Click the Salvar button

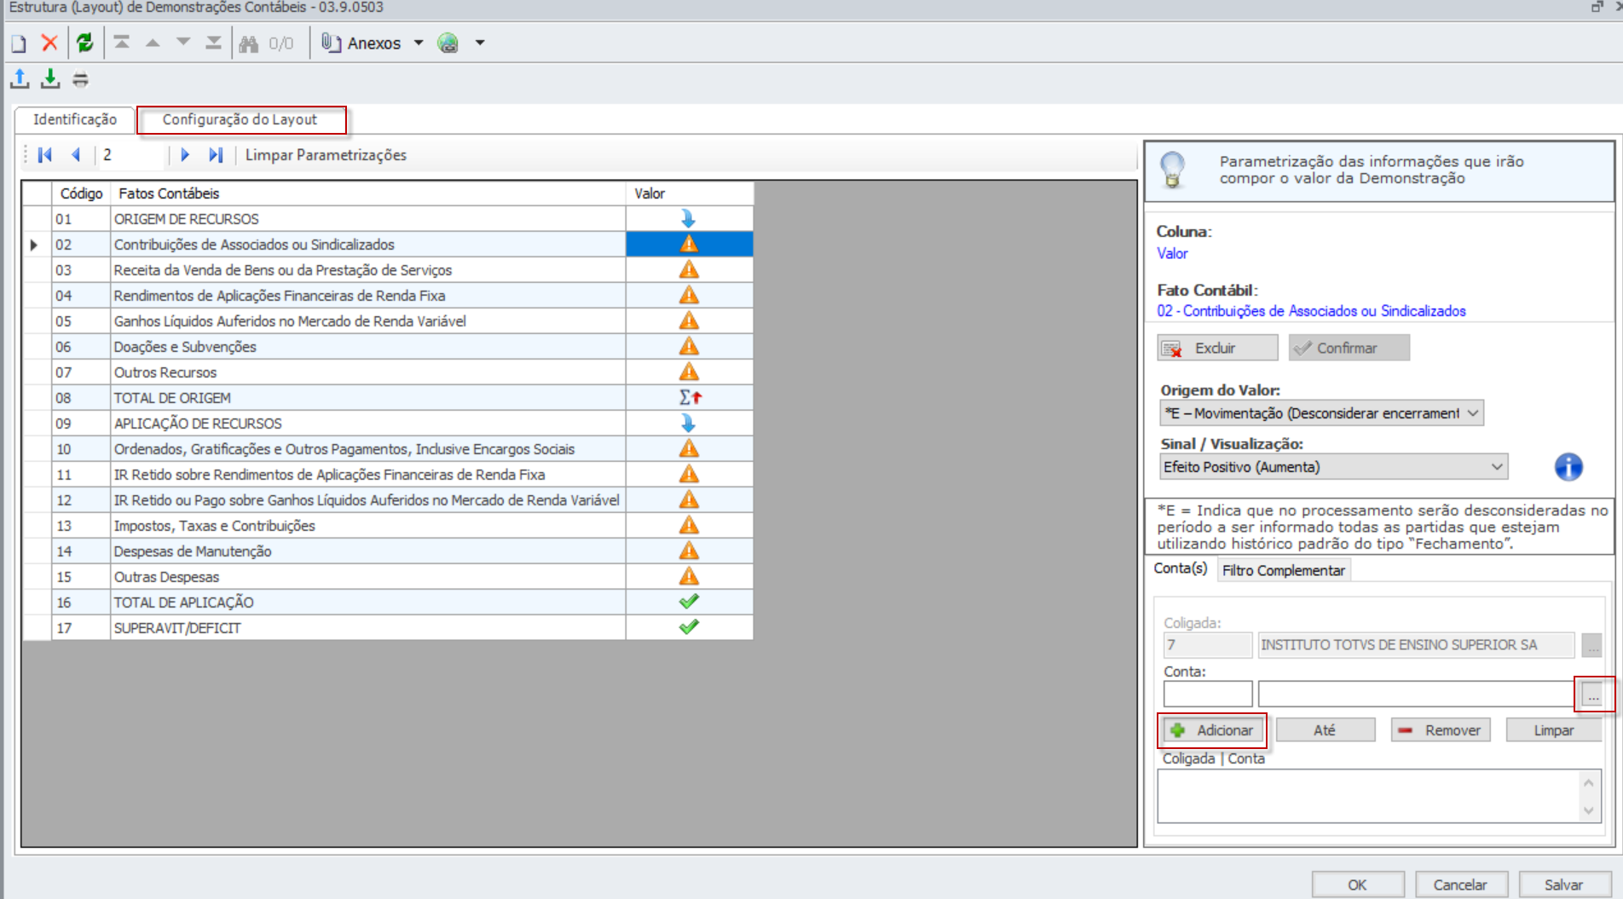[x=1564, y=885]
